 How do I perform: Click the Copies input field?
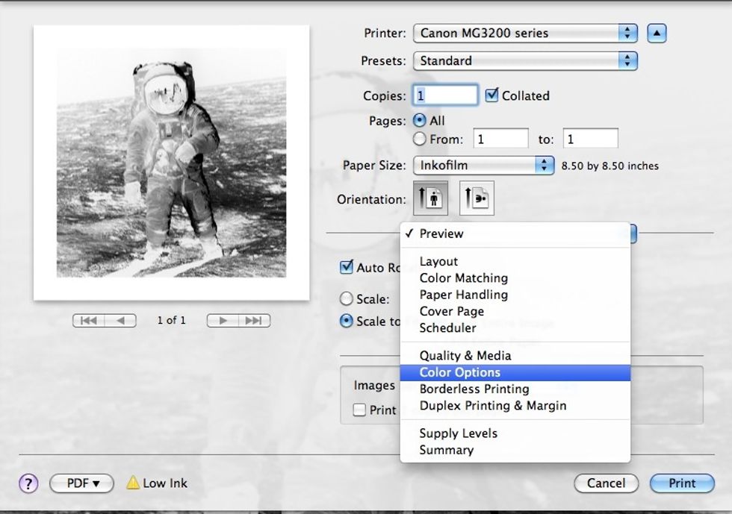pos(446,95)
